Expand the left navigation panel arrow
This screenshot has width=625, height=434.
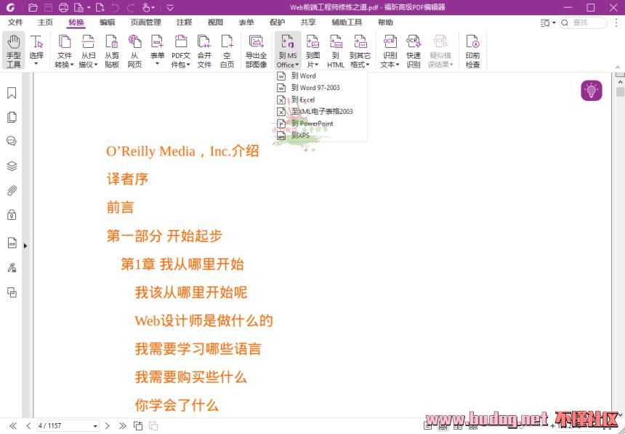click(x=25, y=246)
